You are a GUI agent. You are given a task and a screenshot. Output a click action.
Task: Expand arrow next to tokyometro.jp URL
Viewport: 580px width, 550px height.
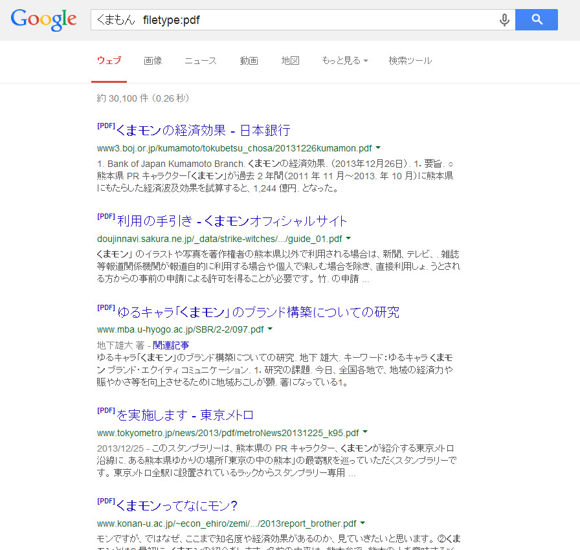pyautogui.click(x=365, y=432)
